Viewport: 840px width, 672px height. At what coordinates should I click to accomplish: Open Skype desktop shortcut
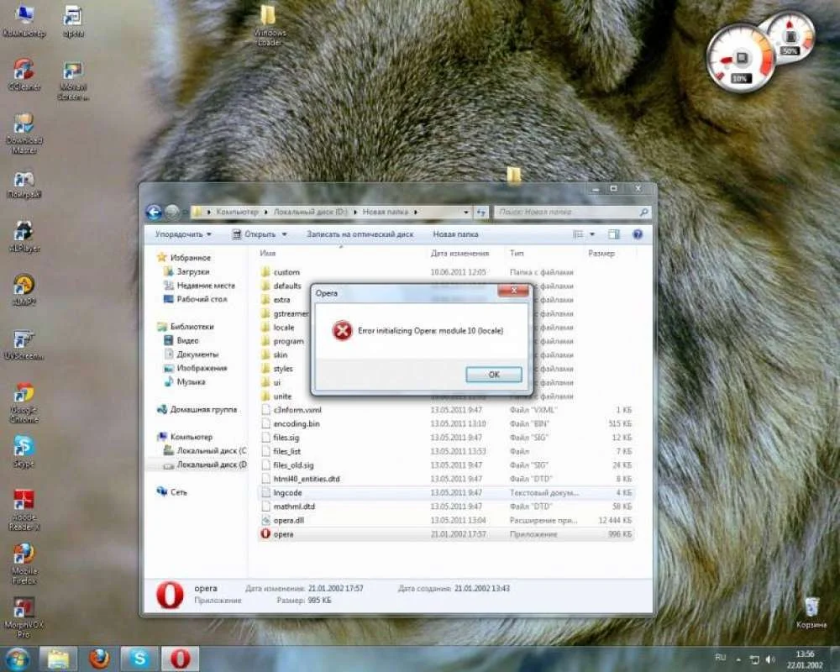(24, 452)
